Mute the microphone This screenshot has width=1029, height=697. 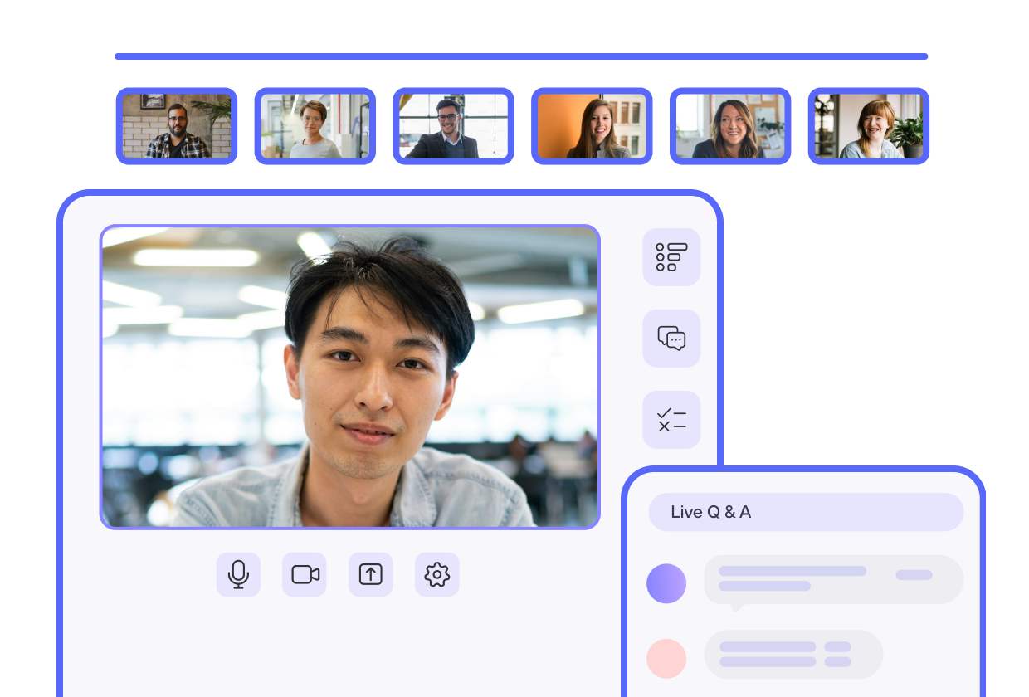pyautogui.click(x=238, y=574)
